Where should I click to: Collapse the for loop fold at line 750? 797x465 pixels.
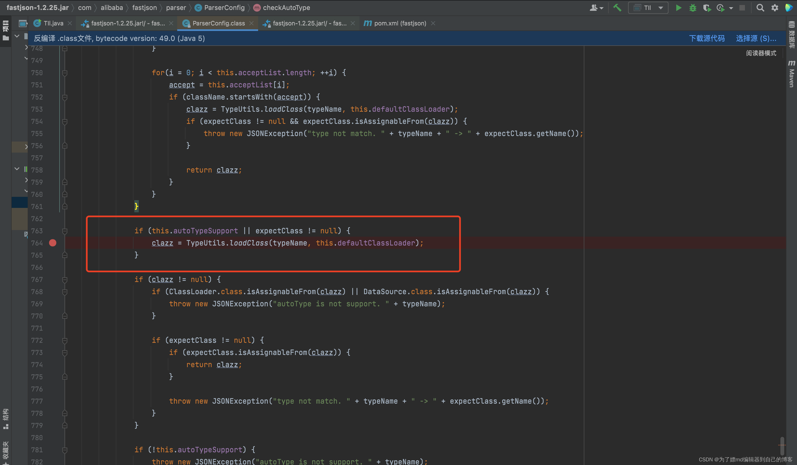(65, 73)
